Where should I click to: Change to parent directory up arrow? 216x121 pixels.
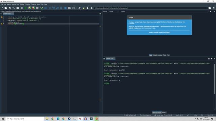click(214, 8)
